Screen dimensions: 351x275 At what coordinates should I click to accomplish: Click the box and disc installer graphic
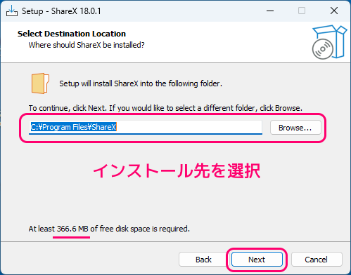[329, 42]
